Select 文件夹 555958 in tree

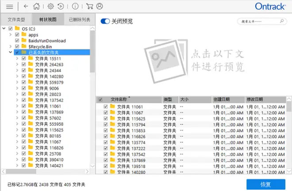(50, 124)
